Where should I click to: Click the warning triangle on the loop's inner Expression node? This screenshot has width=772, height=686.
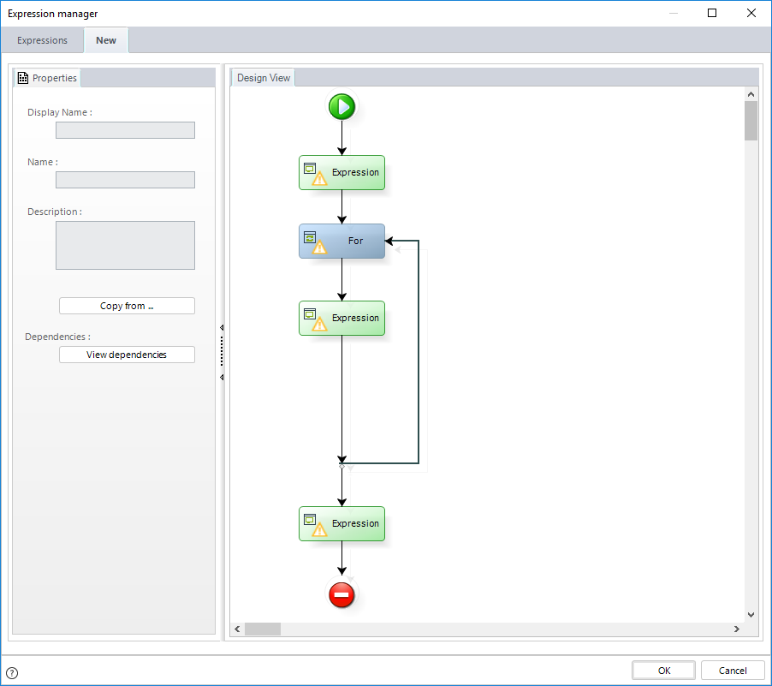(x=319, y=324)
